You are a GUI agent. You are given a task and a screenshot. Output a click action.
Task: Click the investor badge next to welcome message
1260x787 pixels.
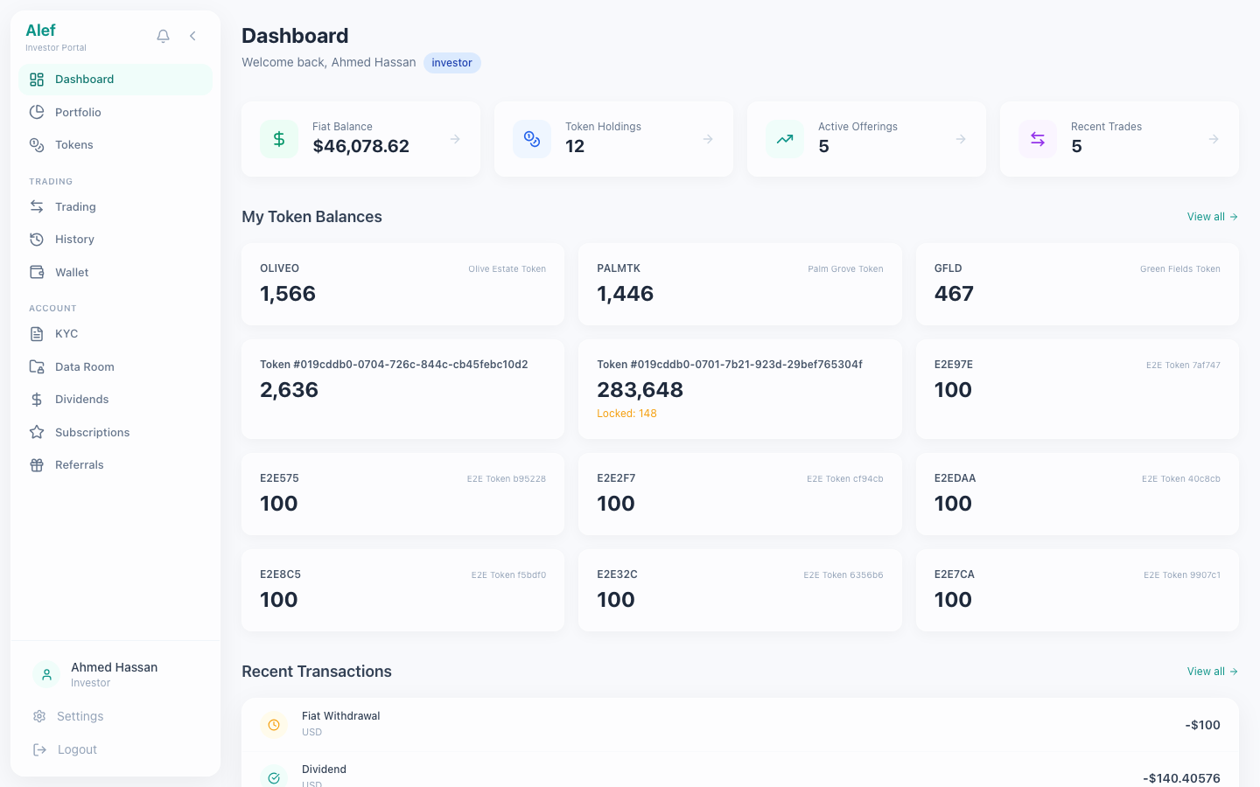[x=451, y=62]
